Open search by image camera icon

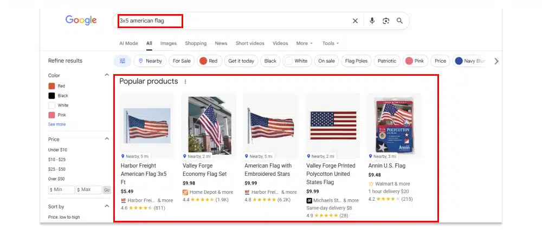point(386,21)
